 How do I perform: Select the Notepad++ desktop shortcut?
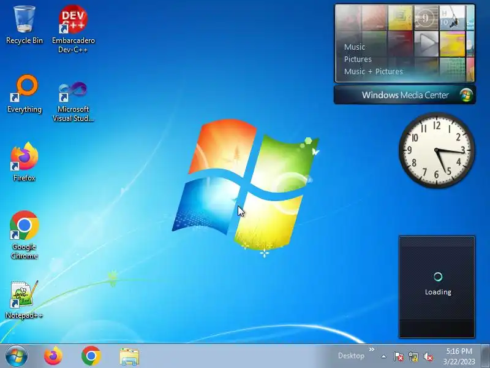(24, 300)
